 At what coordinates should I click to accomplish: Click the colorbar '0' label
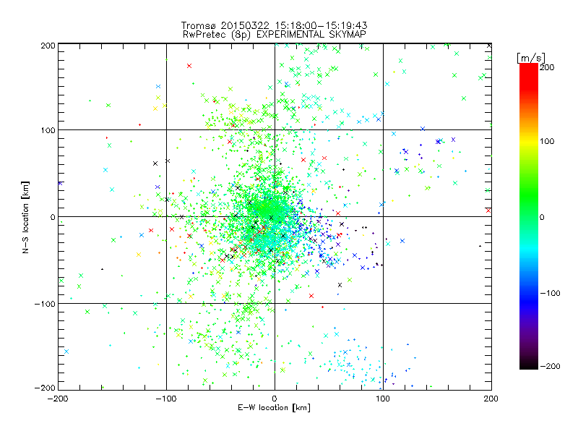[542, 217]
